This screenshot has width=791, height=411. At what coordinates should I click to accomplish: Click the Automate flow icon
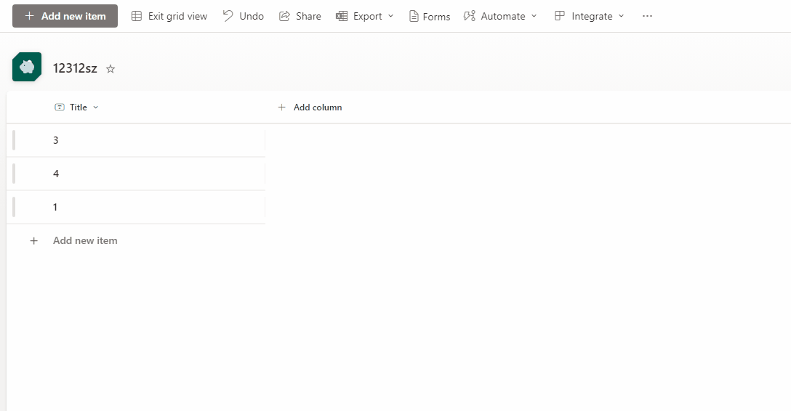(469, 16)
